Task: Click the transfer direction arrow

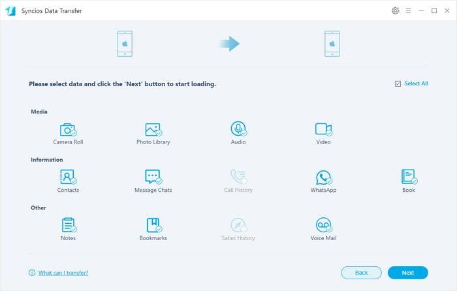Action: 228,44
